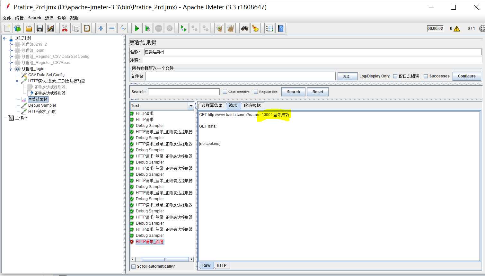The image size is (485, 276).
Task: Save the test plan with floppy icon
Action: pos(40,28)
